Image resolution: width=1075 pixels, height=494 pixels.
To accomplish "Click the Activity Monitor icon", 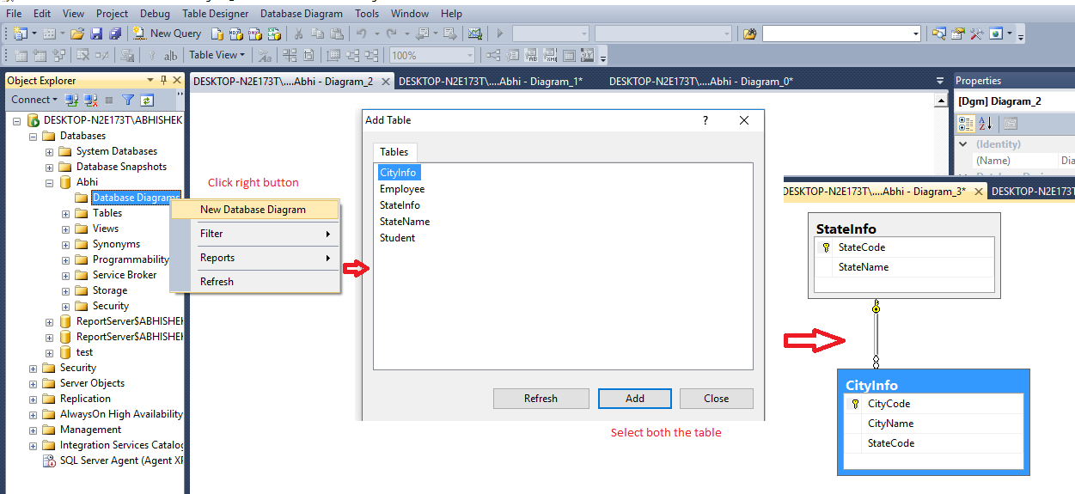I will click(x=474, y=34).
